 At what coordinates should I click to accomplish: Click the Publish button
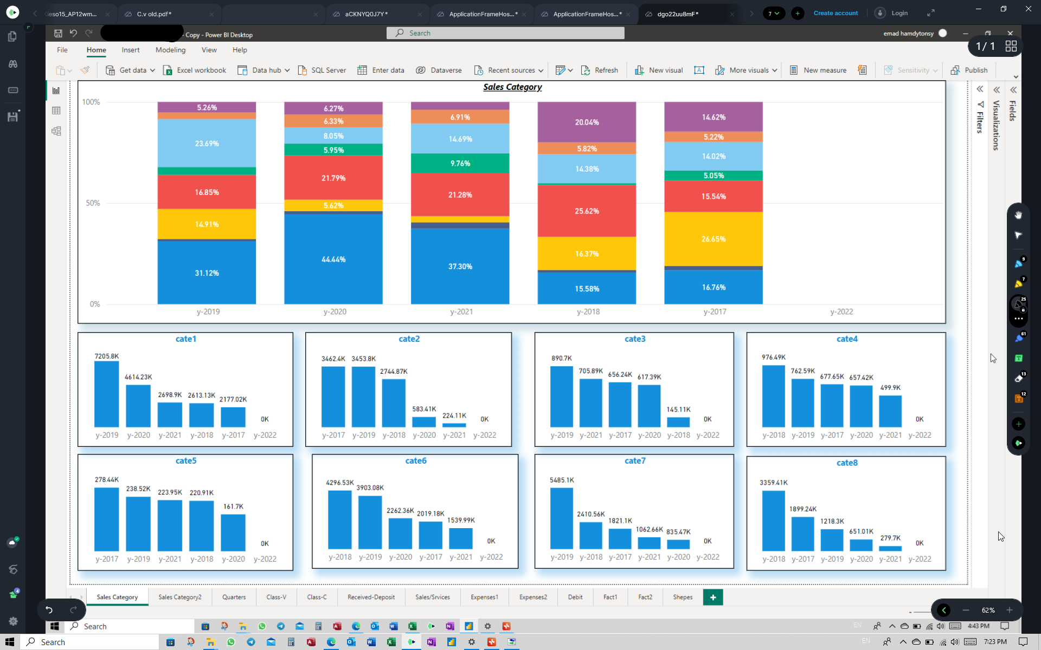click(x=969, y=70)
